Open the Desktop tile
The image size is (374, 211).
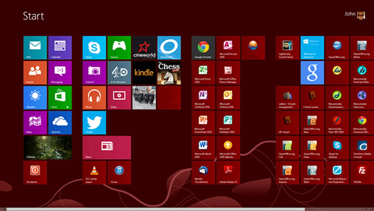click(x=48, y=148)
